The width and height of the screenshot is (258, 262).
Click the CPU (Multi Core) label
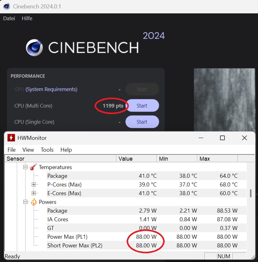[x=33, y=106]
